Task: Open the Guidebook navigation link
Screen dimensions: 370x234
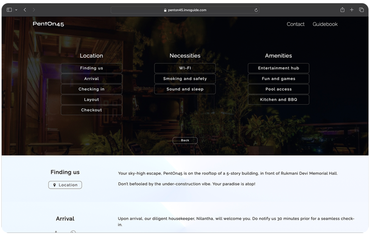Action: pyautogui.click(x=325, y=24)
